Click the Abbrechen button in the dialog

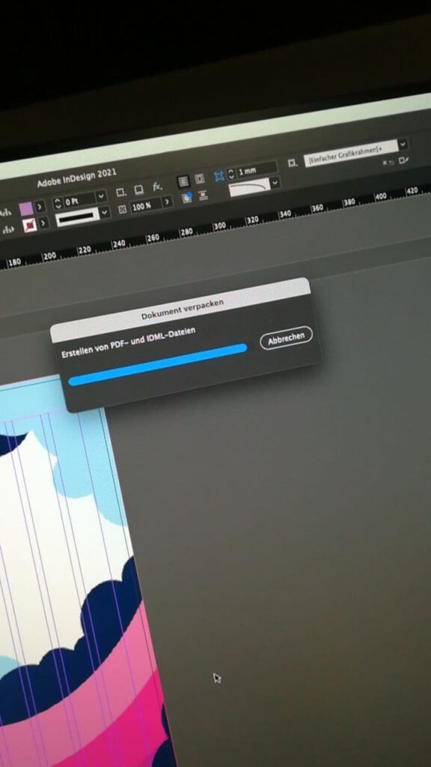click(287, 338)
